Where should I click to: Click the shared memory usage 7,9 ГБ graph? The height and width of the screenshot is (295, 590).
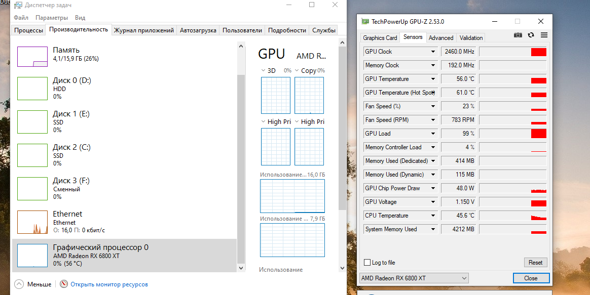(292, 240)
